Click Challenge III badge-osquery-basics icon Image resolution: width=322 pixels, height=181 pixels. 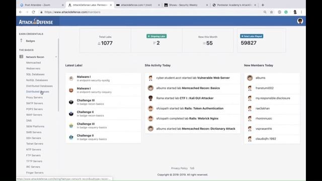tap(71, 126)
